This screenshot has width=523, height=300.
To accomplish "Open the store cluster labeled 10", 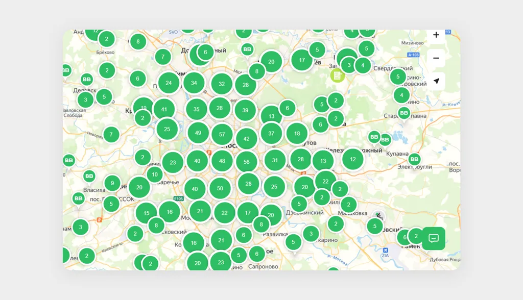I will pyautogui.click(x=155, y=174).
